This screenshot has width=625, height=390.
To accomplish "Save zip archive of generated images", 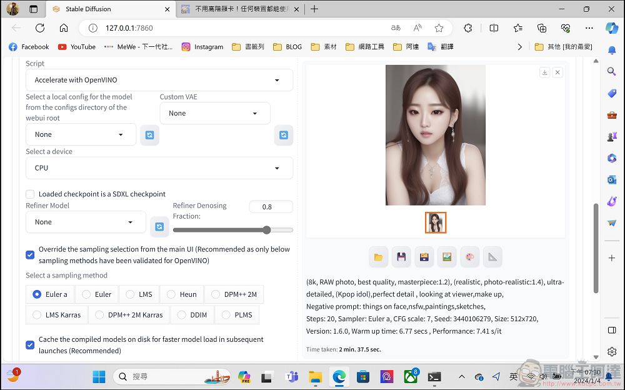I will [424, 257].
